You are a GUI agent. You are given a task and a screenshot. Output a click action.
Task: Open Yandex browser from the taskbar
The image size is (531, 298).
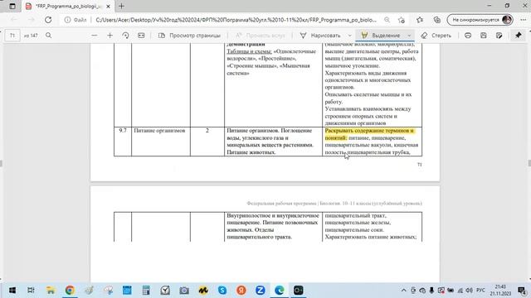(x=241, y=291)
